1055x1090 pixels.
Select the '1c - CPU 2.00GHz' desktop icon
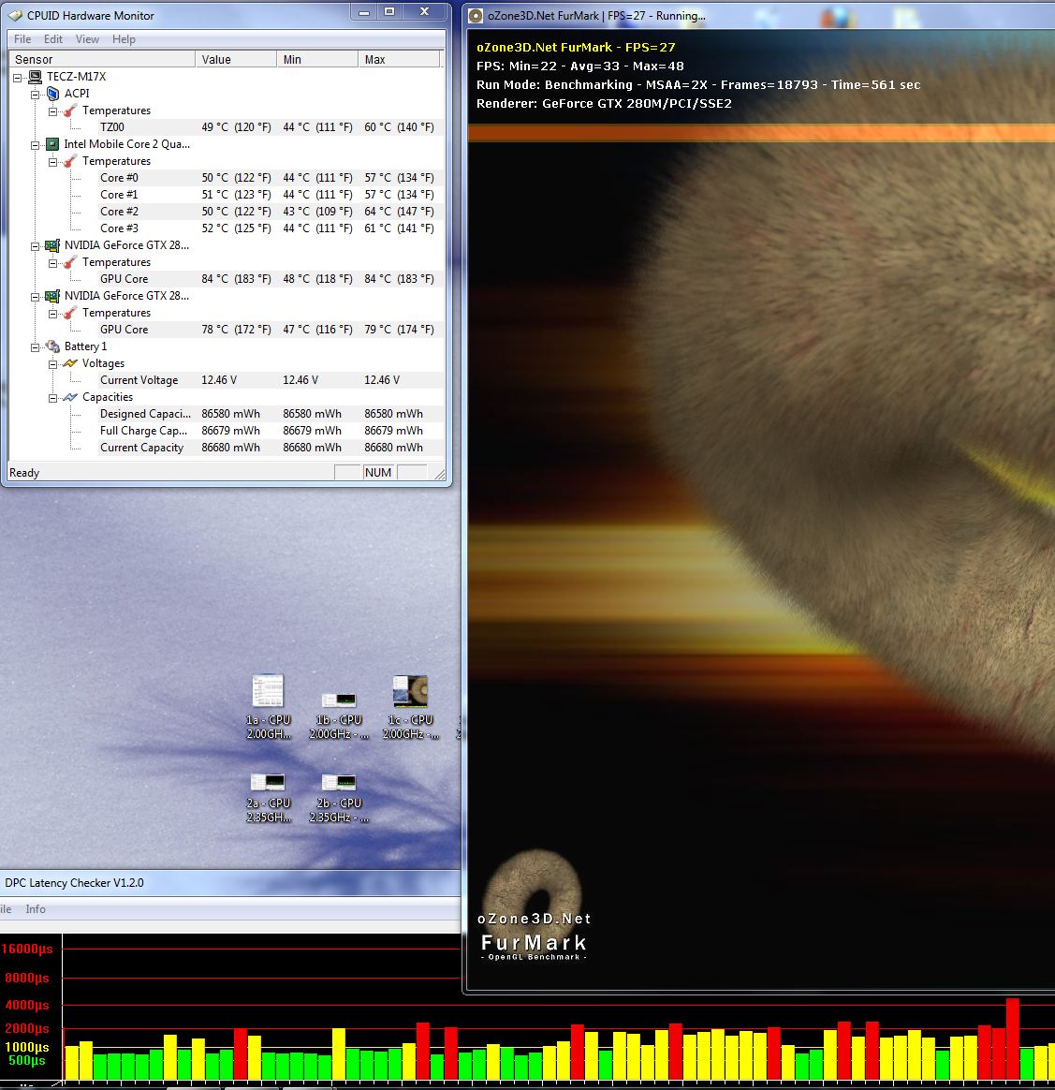[410, 706]
